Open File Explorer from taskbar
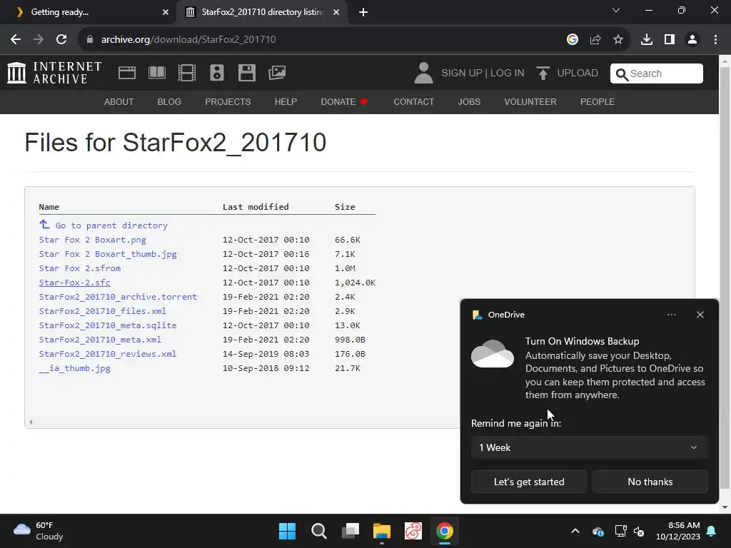This screenshot has width=731, height=548. (382, 531)
